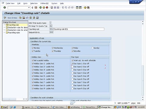Click the green Back arrow icon

click(x=40, y=8)
